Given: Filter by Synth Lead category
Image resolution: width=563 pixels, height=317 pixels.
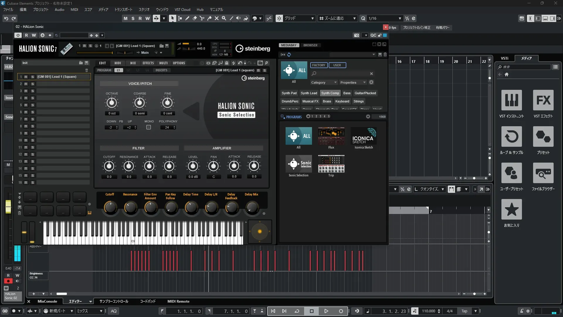Looking at the screenshot, I should (309, 93).
